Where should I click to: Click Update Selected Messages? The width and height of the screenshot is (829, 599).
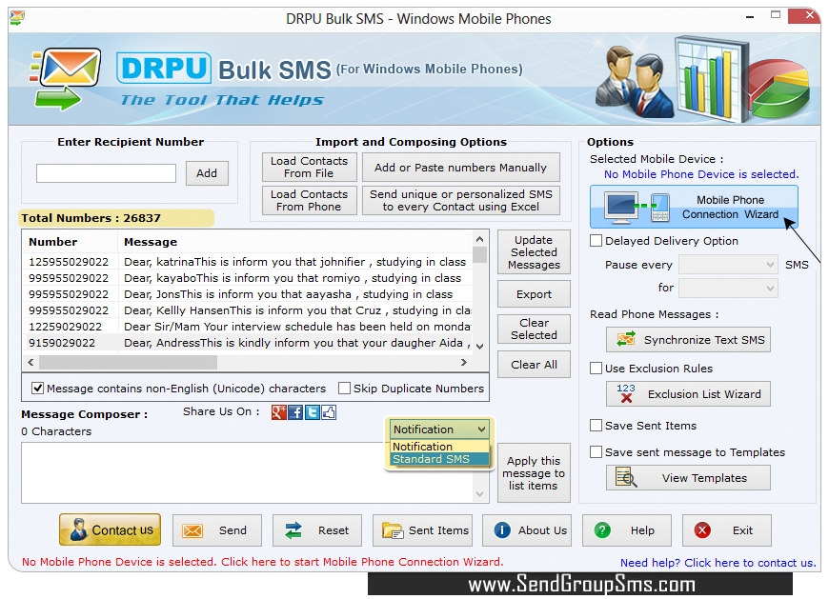(x=534, y=252)
